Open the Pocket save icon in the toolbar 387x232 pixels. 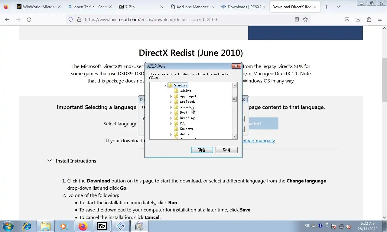(x=347, y=19)
